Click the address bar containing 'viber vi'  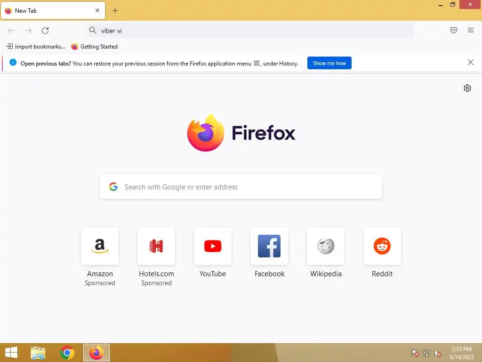click(x=249, y=31)
